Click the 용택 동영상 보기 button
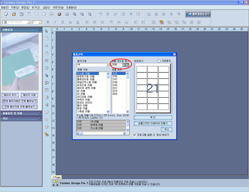The height and width of the screenshot is (192, 249). pos(198,14)
